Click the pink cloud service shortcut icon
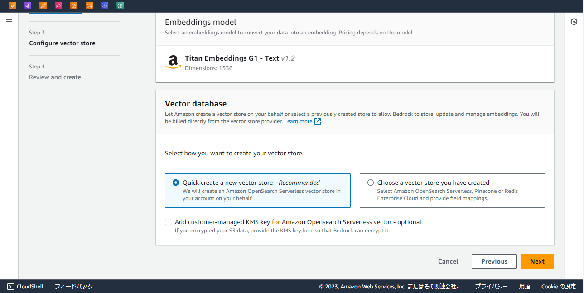 click(58, 6)
